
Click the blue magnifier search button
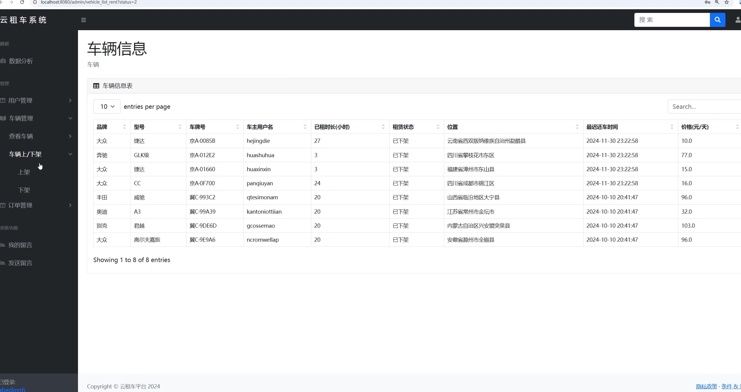(x=717, y=20)
